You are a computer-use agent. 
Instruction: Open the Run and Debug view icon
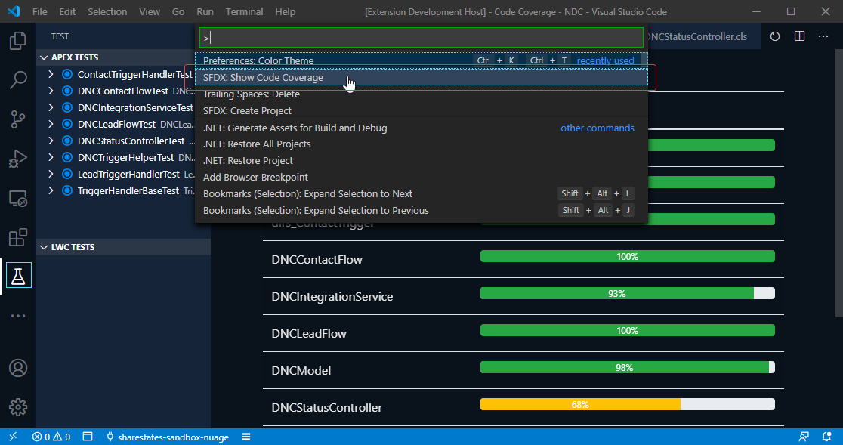(17, 159)
